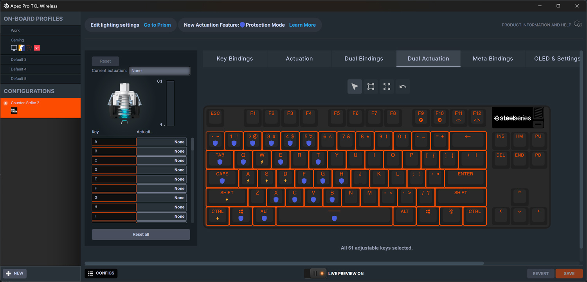Click the monitor icon in Gaming profile
This screenshot has width=587, height=282.
coord(14,48)
